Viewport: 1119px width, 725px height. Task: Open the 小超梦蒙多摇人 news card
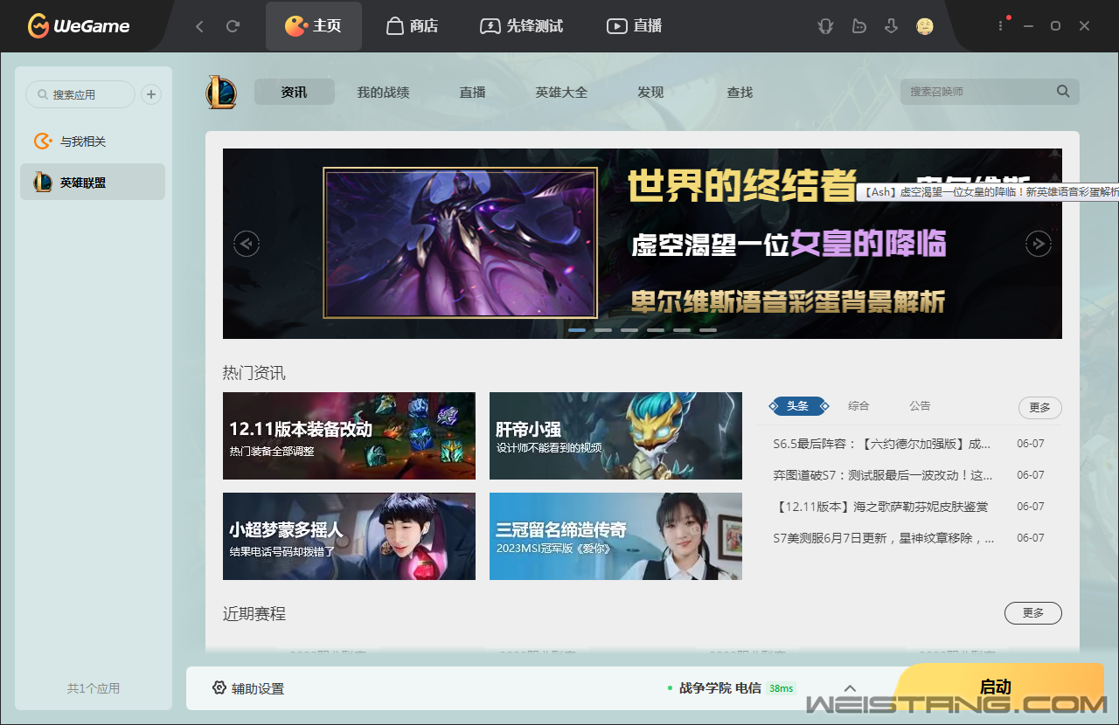349,536
